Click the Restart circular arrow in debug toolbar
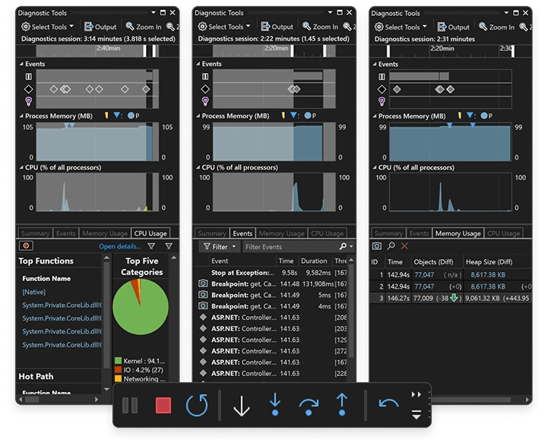The height and width of the screenshot is (443, 551). [197, 405]
